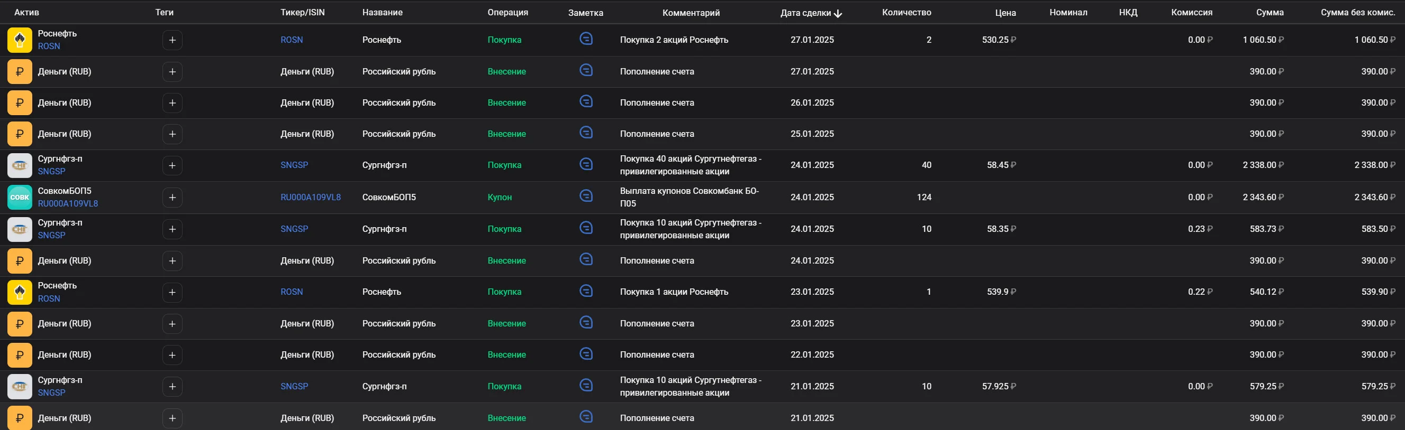This screenshot has width=1405, height=430.
Task: Click the Сургнфгз-п logo in the 21.01.2025 row
Action: point(20,387)
